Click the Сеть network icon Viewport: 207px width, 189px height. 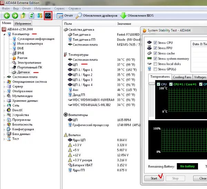tap(9, 105)
